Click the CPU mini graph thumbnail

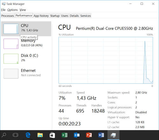tap(11, 29)
